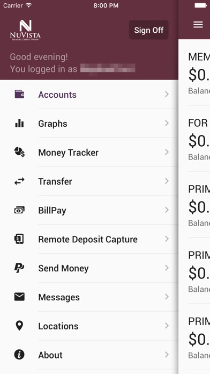Close the drawer via hamburger menu icon

(x=198, y=25)
